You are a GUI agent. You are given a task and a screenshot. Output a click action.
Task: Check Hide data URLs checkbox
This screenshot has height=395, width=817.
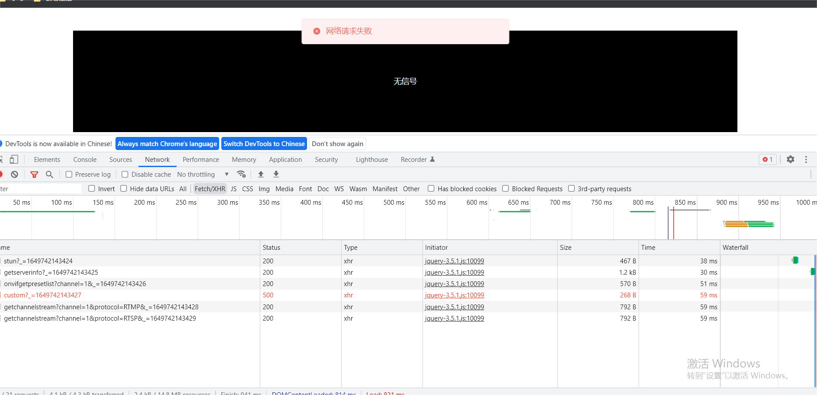point(123,189)
